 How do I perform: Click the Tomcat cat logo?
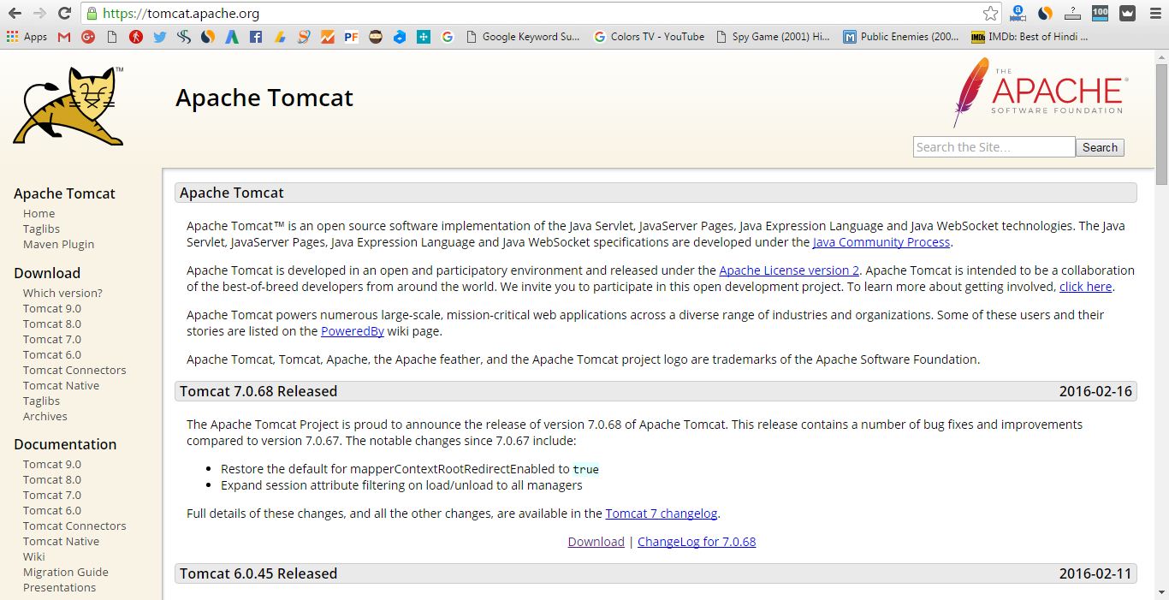point(68,105)
